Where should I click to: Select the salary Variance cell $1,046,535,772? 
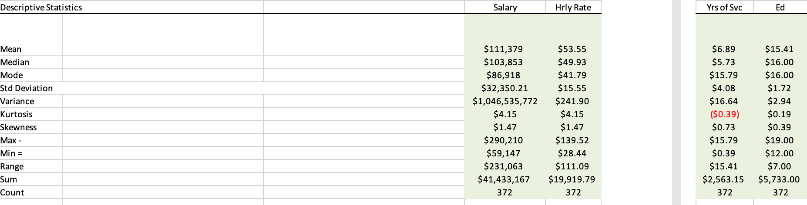point(505,101)
